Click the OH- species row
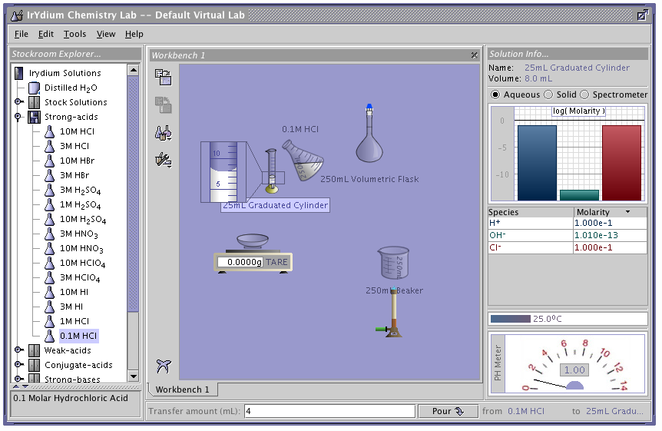The height and width of the screenshot is (431, 662). point(567,235)
